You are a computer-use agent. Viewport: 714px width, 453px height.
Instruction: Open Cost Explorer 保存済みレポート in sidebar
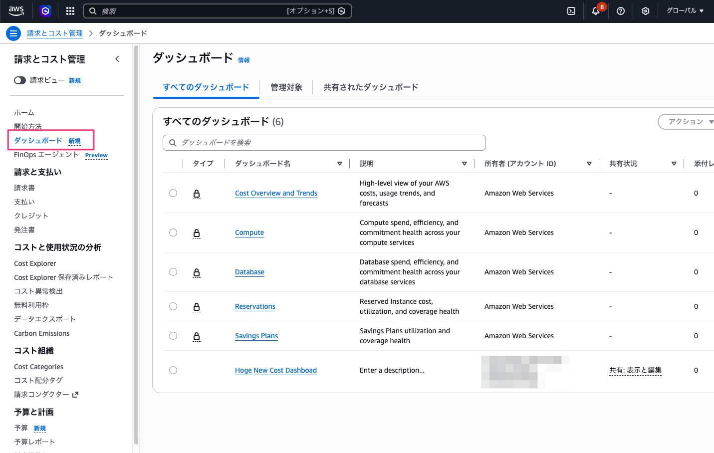[63, 277]
